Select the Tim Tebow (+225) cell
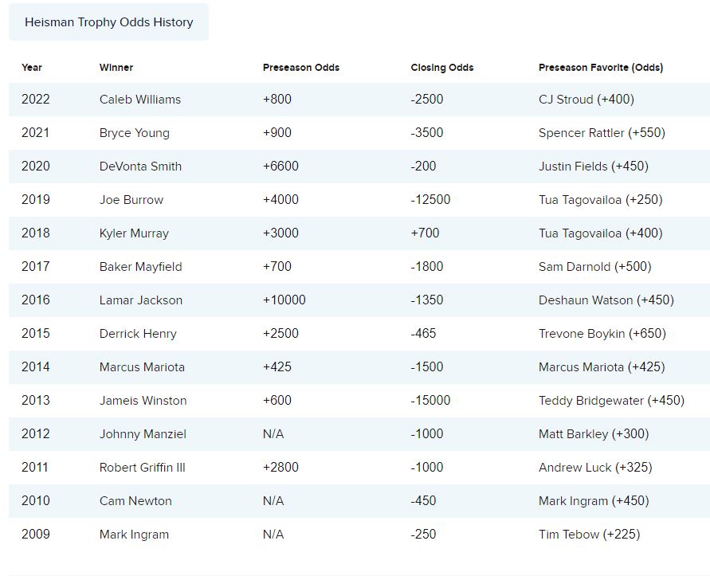Image resolution: width=710 pixels, height=576 pixels. click(589, 535)
